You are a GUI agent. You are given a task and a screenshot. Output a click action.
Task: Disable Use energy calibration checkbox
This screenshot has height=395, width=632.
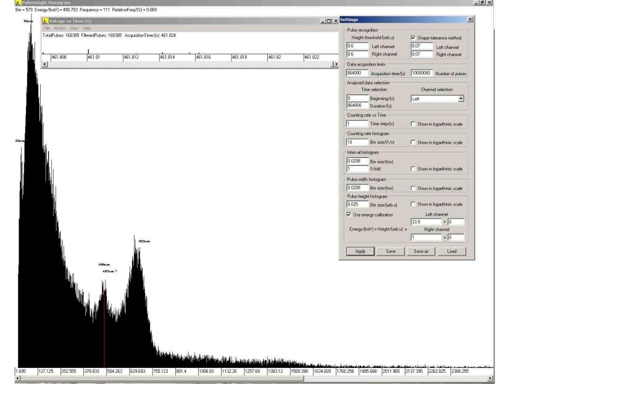[x=349, y=214]
